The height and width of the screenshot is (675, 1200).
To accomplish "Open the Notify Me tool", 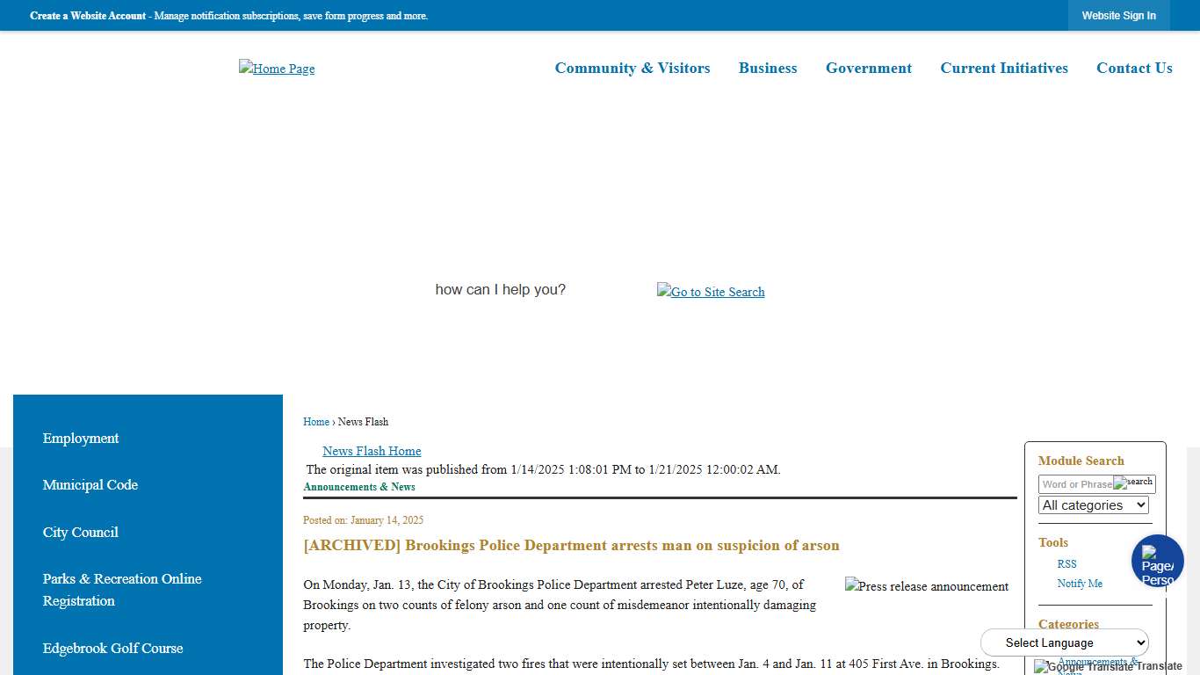I will click(1080, 584).
